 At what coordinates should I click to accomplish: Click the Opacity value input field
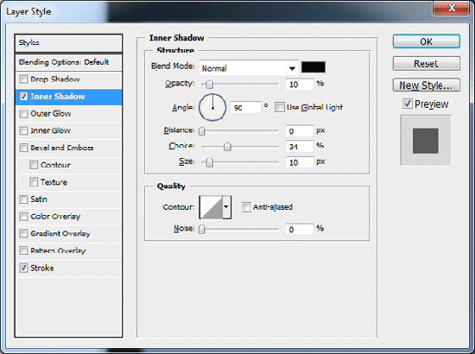pos(300,85)
